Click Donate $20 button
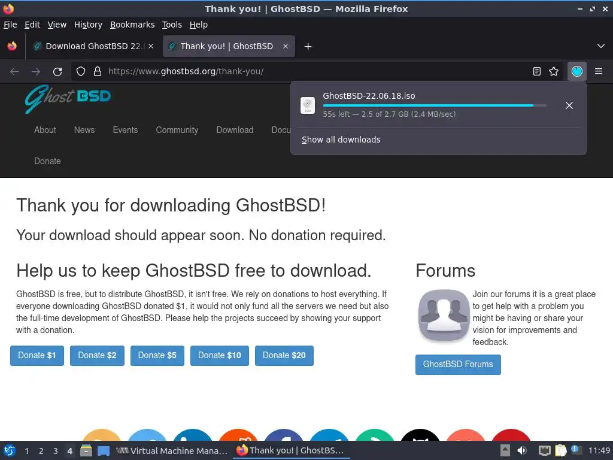Viewport: 613px width, 460px height. click(284, 356)
